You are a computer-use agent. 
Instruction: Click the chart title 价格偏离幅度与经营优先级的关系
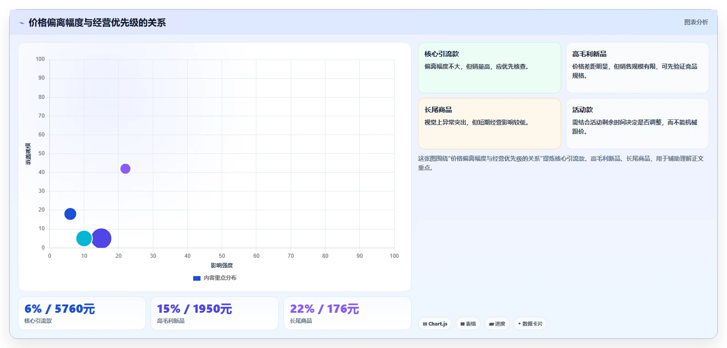point(97,23)
